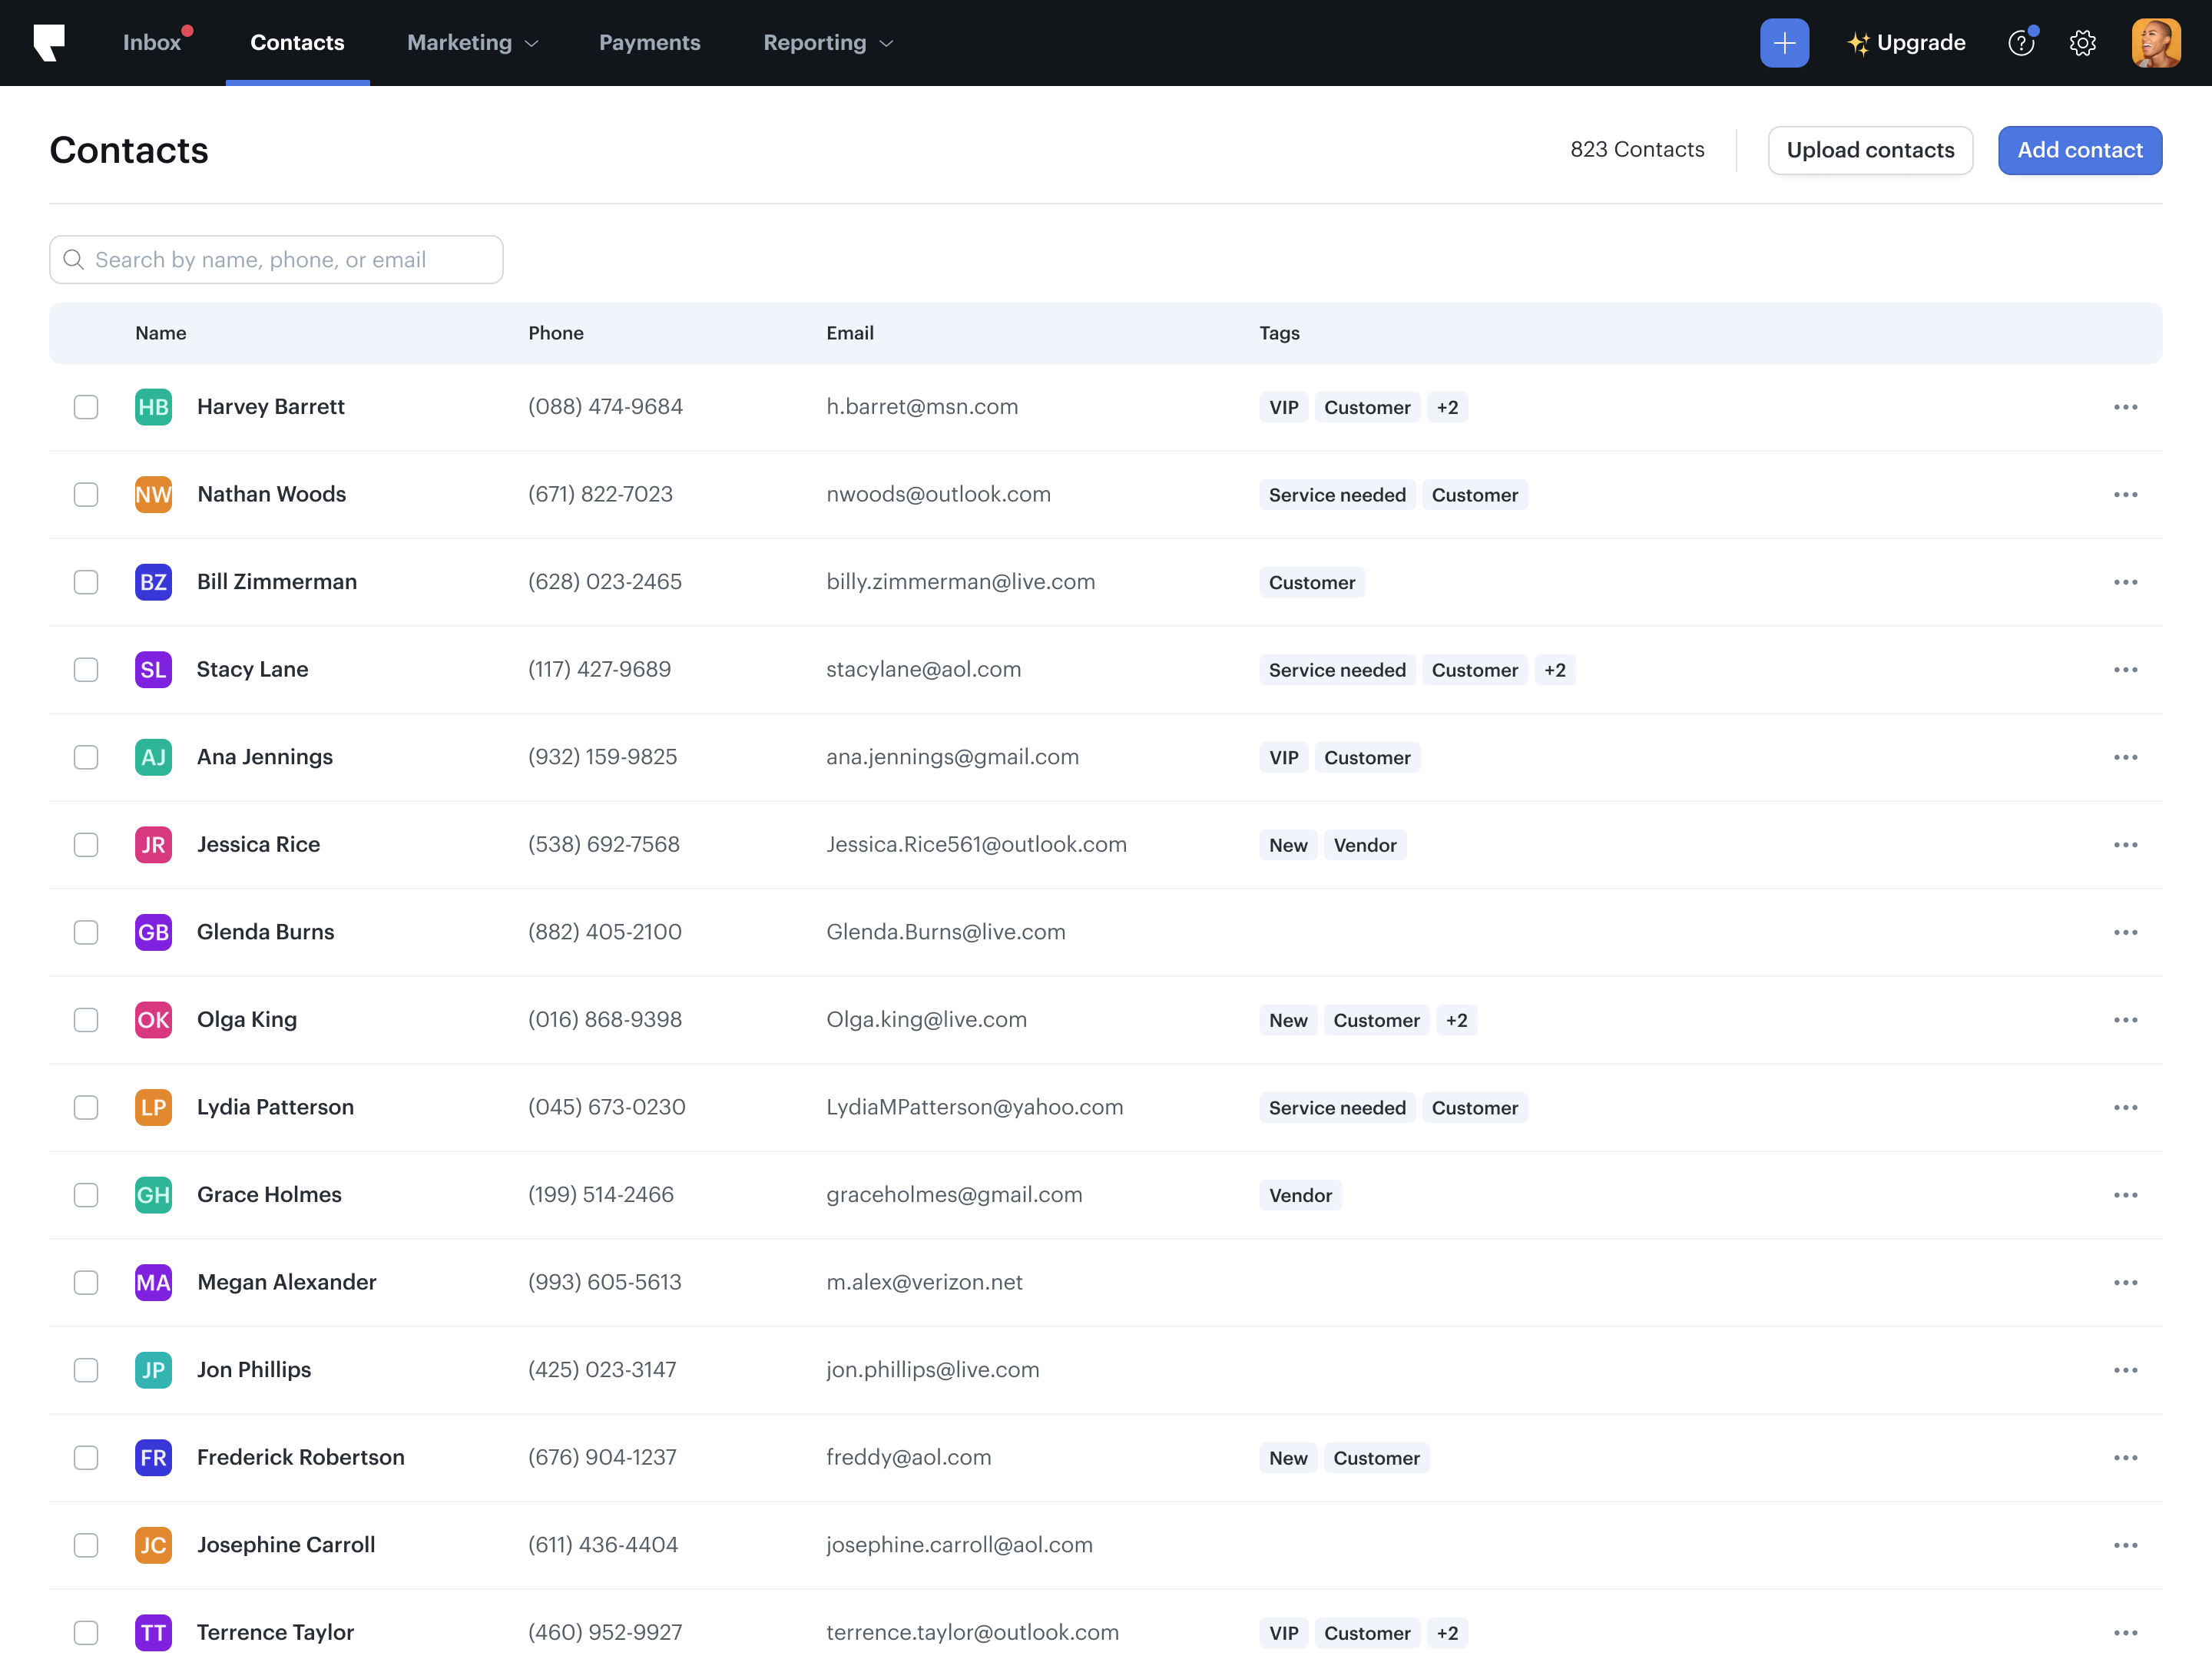Click the blue plus create button
2212x1659 pixels.
tap(1784, 43)
